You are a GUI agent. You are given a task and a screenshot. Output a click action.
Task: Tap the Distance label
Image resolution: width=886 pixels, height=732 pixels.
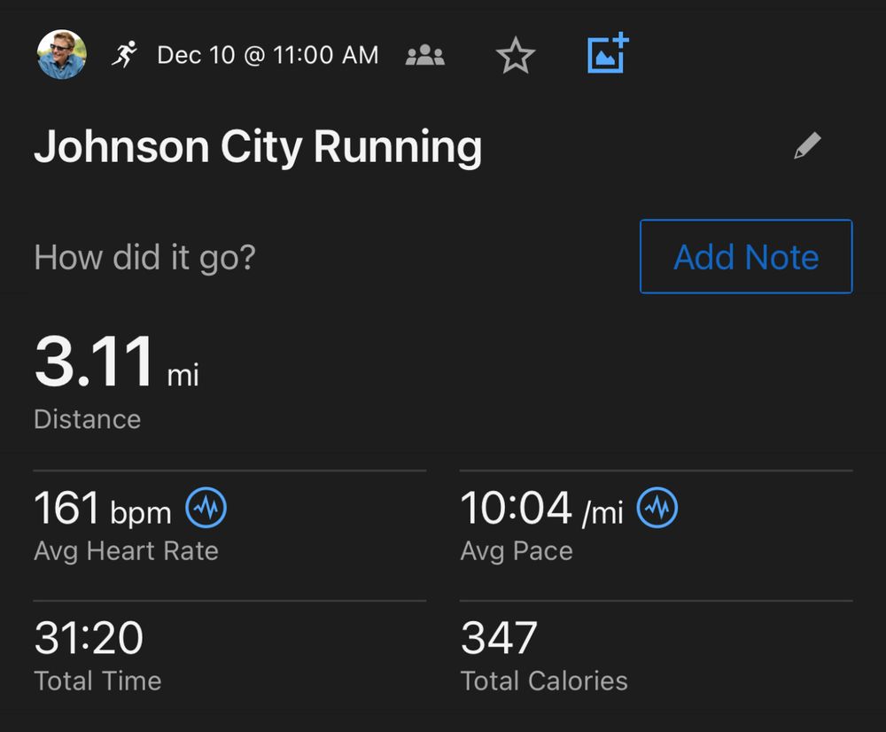[x=87, y=419]
